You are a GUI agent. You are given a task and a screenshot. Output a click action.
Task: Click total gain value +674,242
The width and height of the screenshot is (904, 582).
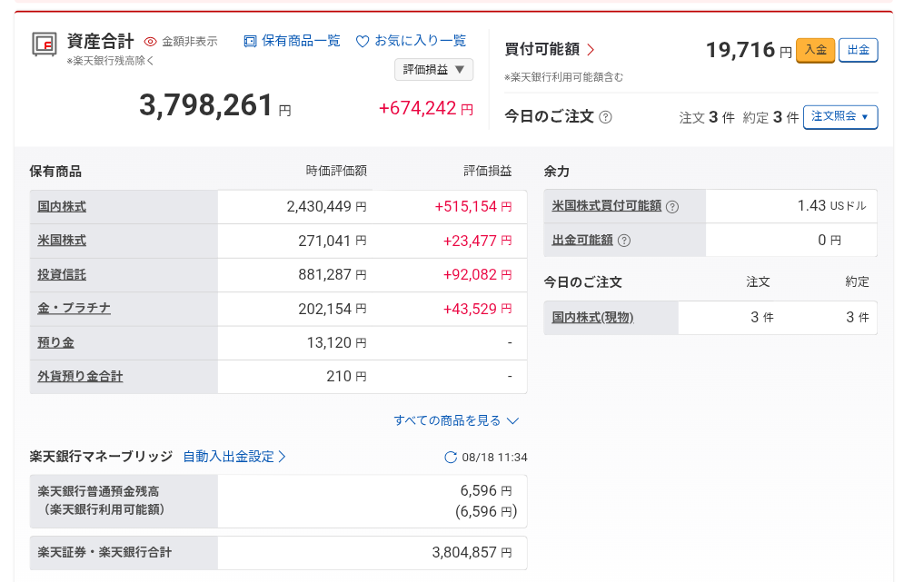click(417, 108)
